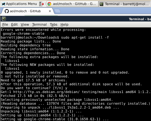Click 'Setting up libxss1:amd64' line
151x121 pixels.
click(42, 115)
